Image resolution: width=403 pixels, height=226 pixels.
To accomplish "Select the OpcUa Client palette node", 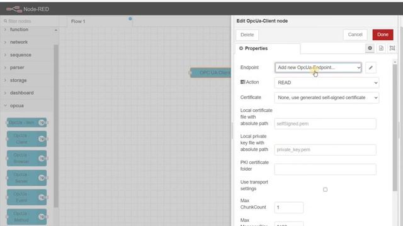I will click(26, 139).
